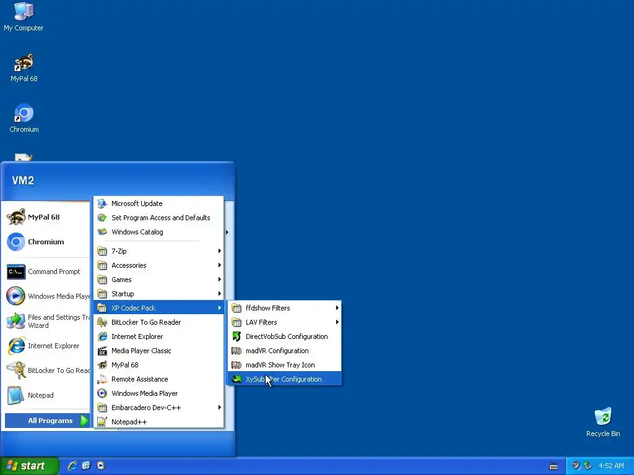The width and height of the screenshot is (634, 475).
Task: Open Command Prompt from Start menu
Action: click(x=48, y=272)
